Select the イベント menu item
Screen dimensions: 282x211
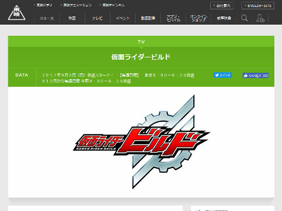(x=123, y=18)
